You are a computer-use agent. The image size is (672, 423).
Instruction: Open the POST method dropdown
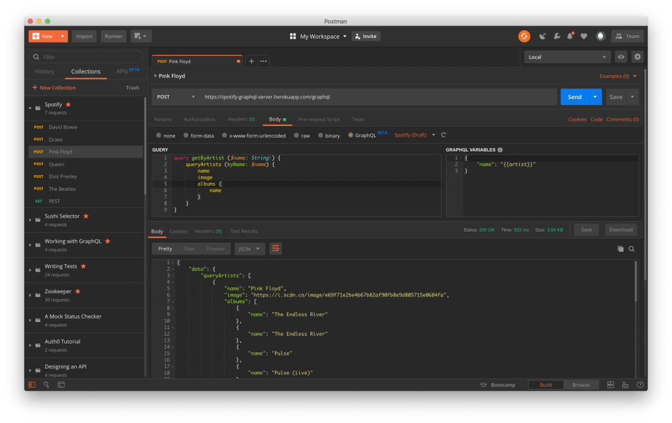[x=176, y=97]
